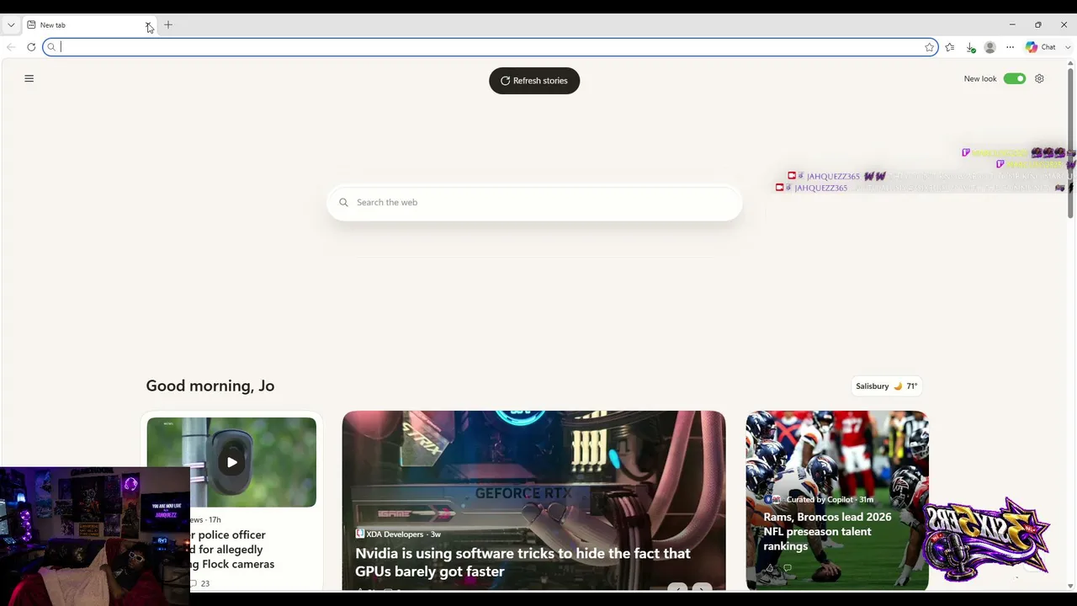The width and height of the screenshot is (1077, 606).
Task: Play the Flock cameras video
Action: click(x=231, y=462)
